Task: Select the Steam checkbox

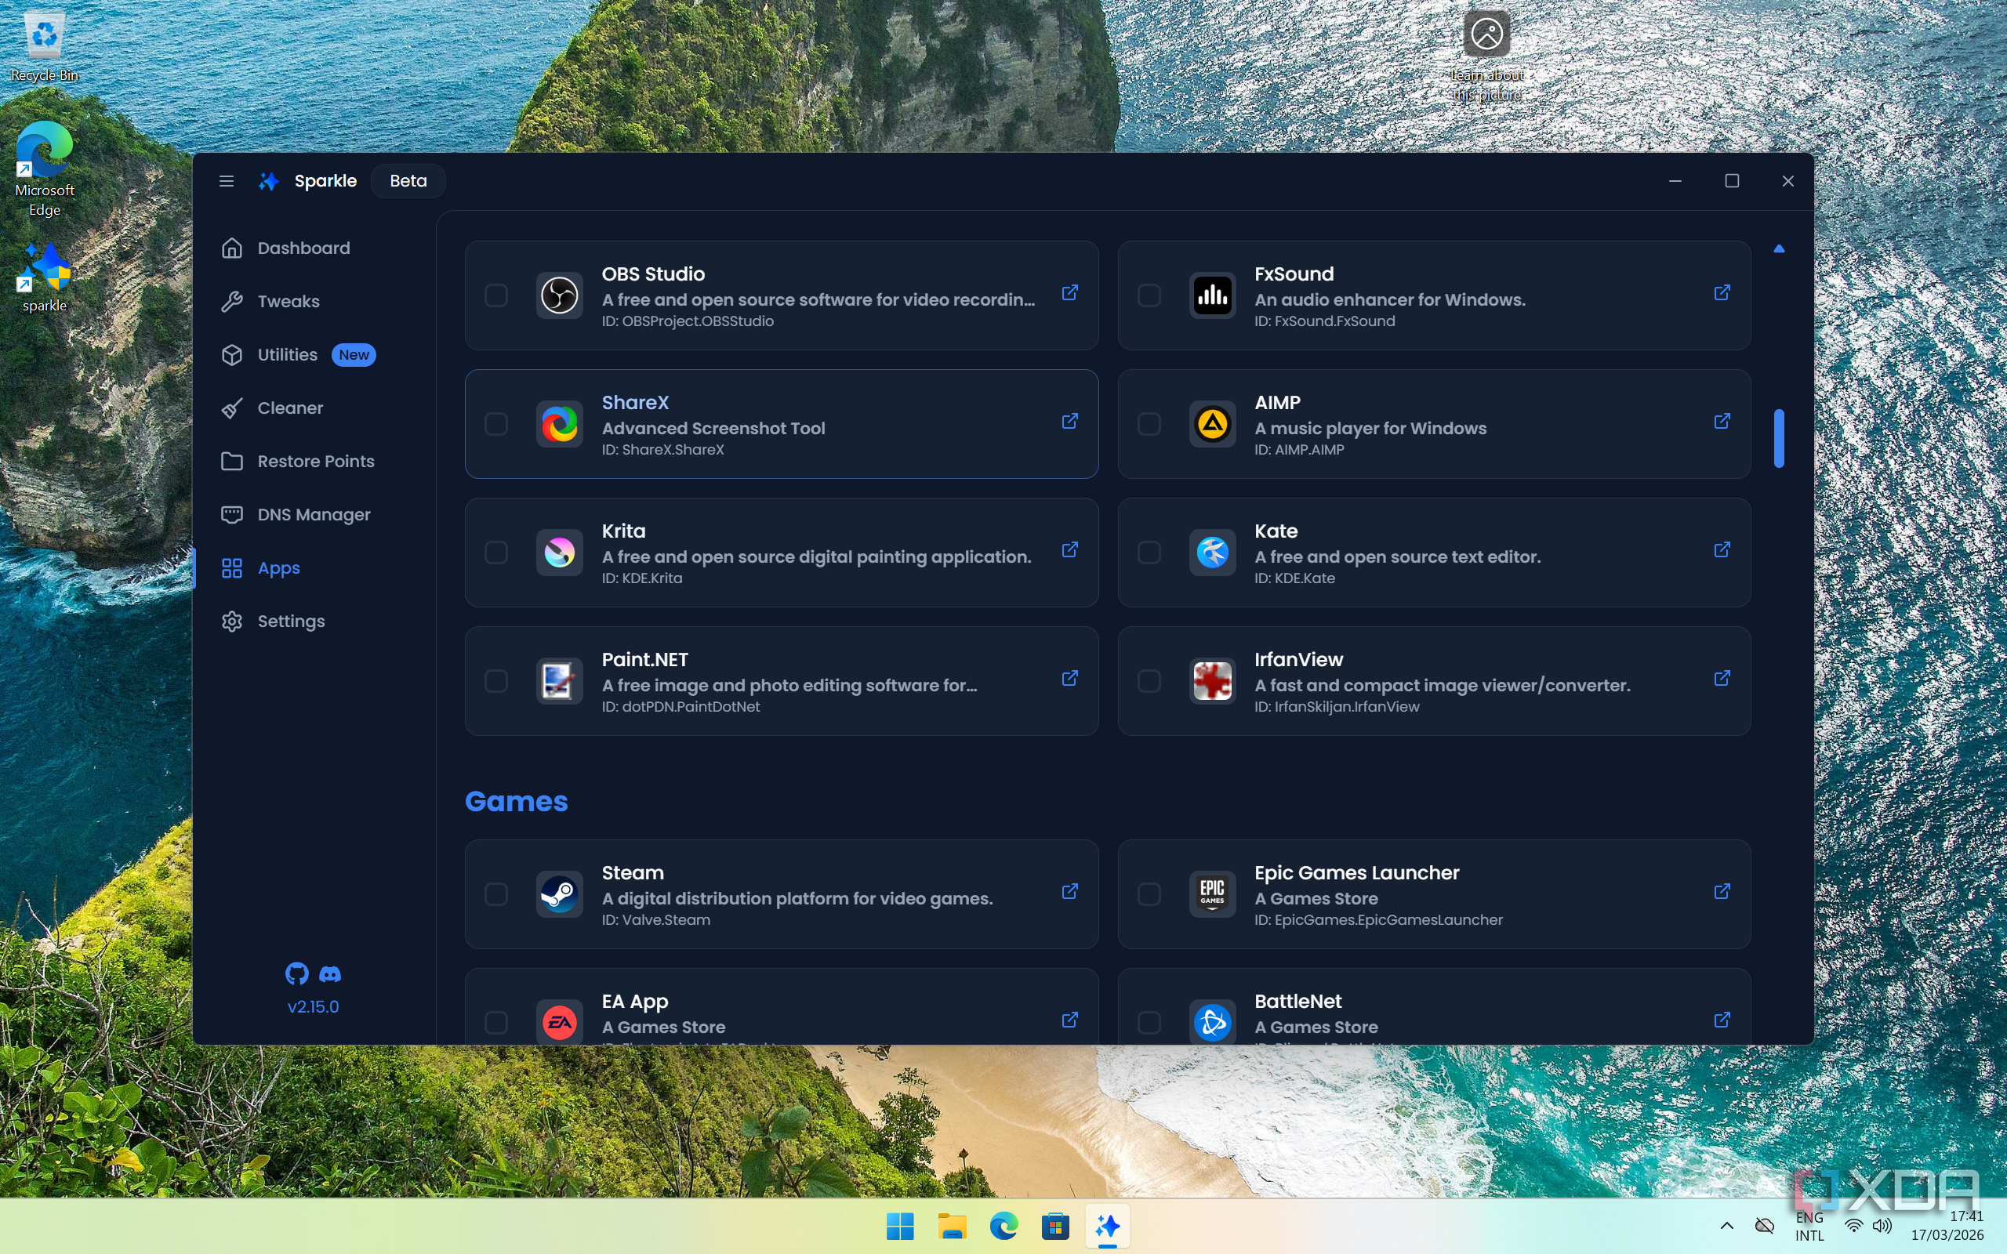Action: (496, 894)
